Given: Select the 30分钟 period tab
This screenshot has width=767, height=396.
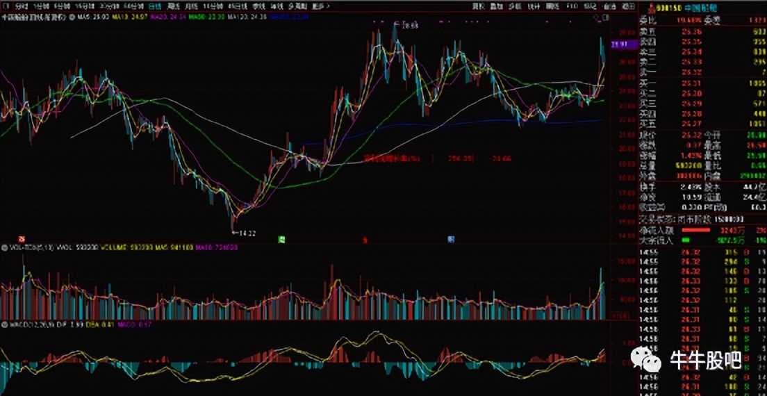Looking at the screenshot, I should [x=108, y=7].
